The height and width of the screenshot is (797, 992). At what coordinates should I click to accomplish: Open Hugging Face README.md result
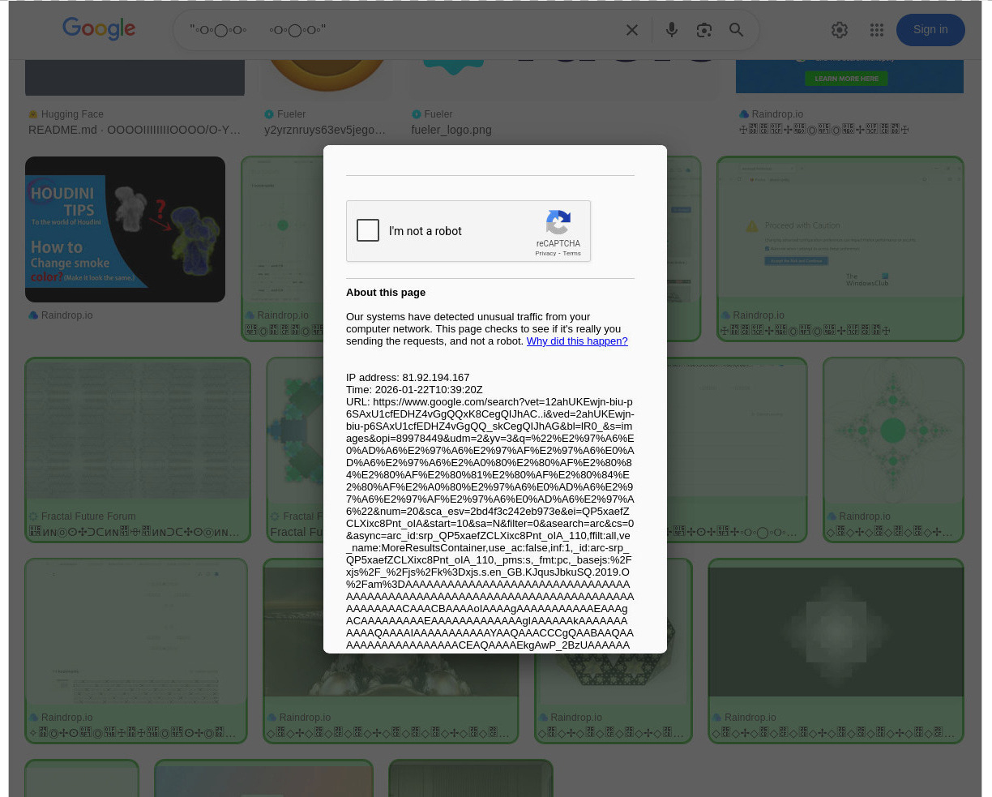134,130
